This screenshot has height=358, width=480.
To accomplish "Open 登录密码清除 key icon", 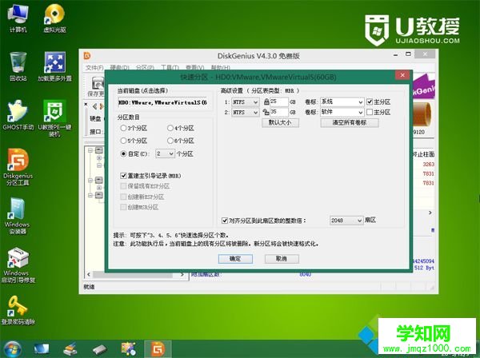I will [18, 309].
